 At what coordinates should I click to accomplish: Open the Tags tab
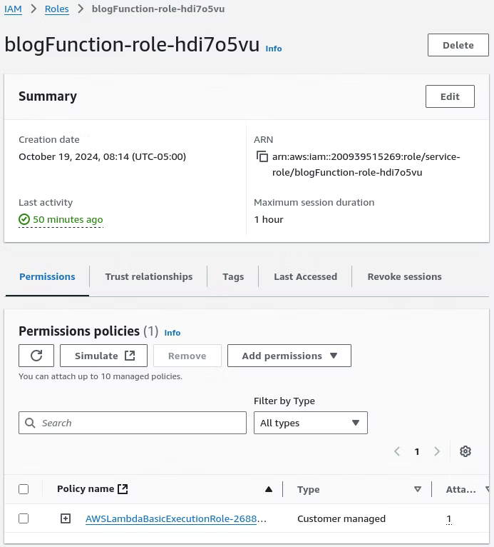233,276
